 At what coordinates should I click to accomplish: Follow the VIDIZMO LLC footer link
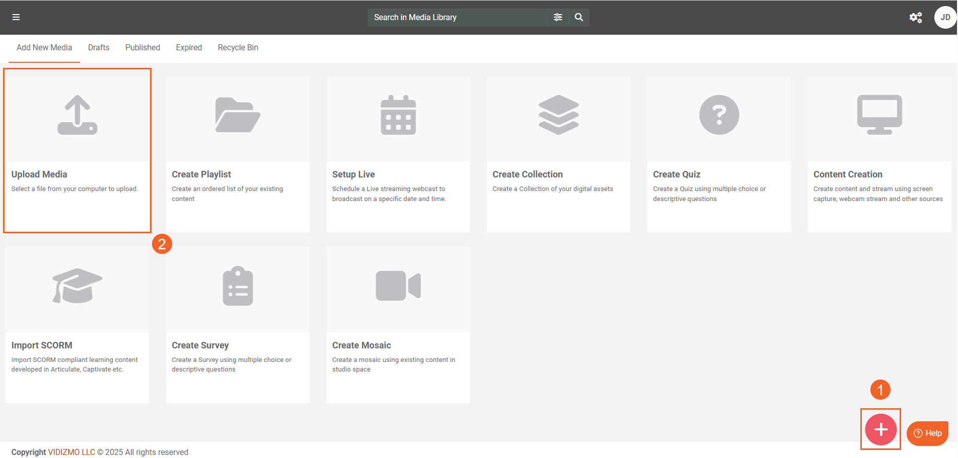71,452
